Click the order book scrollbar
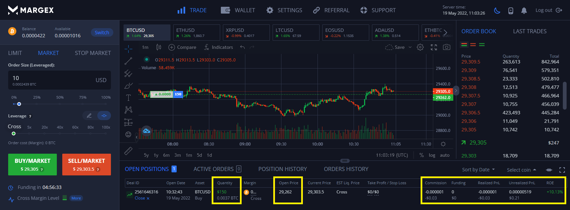570x210 pixels. click(565, 95)
